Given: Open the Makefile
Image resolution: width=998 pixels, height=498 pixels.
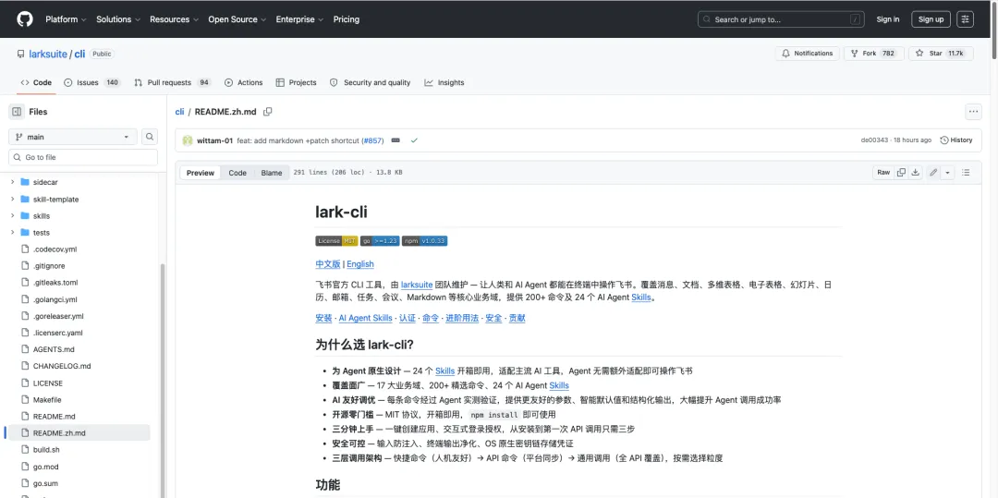Looking at the screenshot, I should pos(47,400).
